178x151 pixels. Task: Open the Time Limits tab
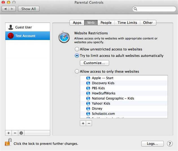(x=127, y=23)
